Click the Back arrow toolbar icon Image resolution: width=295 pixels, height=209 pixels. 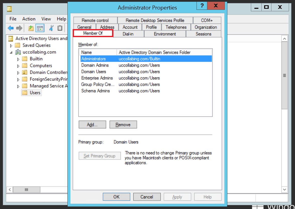tap(11, 28)
